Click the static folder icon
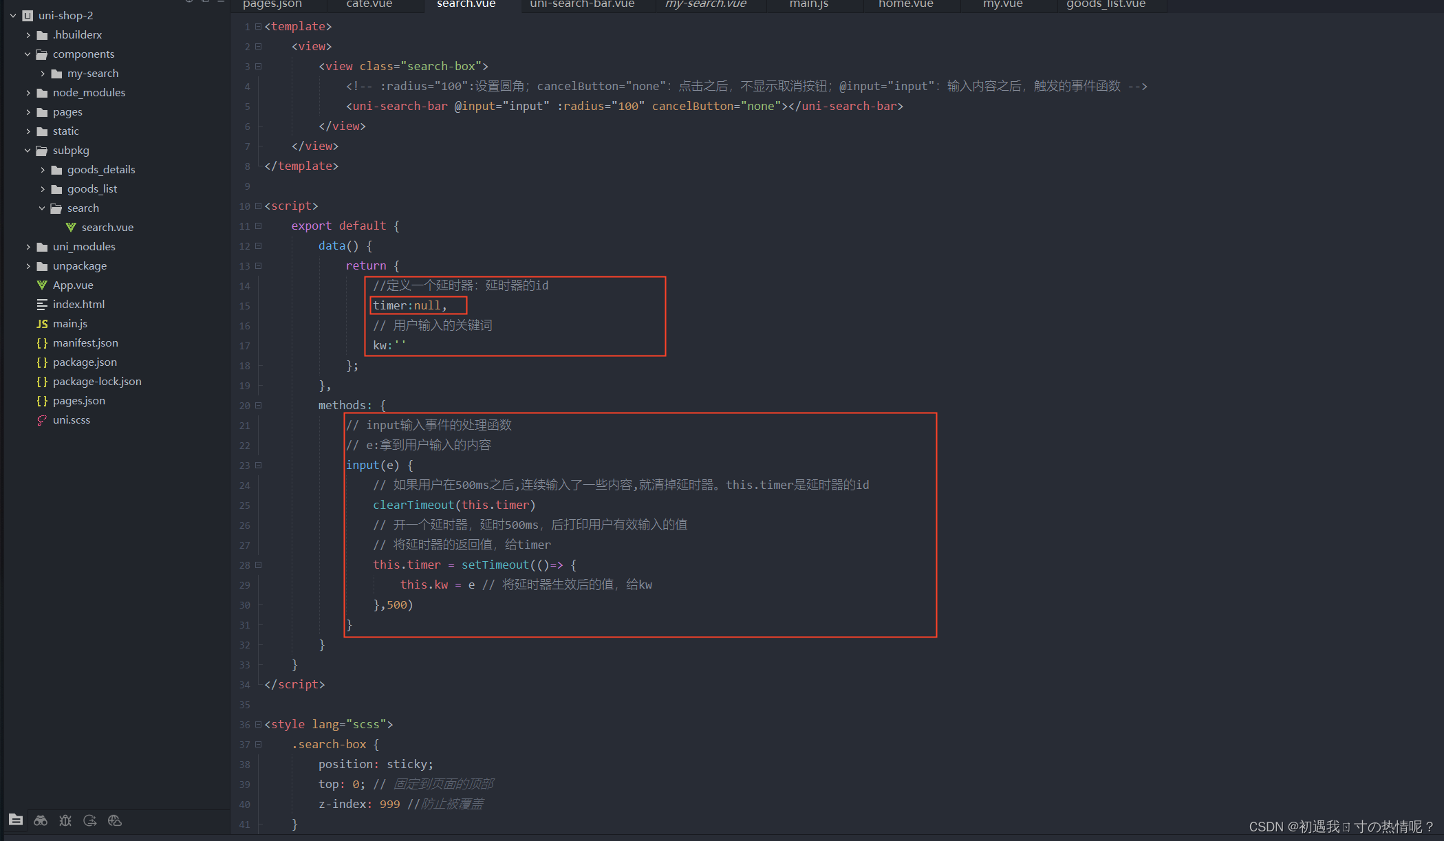 42,131
